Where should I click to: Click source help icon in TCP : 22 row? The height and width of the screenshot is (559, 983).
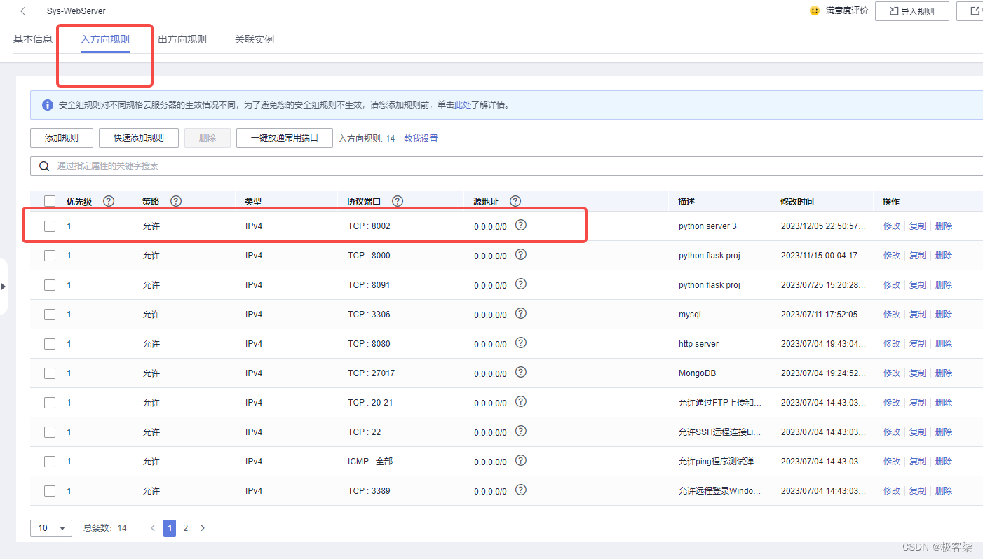(520, 431)
